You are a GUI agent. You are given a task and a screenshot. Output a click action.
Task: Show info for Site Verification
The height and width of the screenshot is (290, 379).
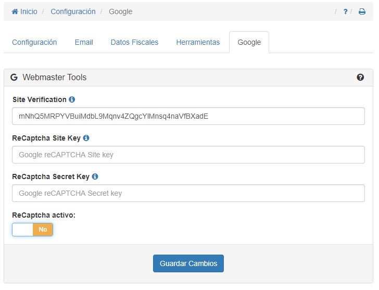(72, 99)
